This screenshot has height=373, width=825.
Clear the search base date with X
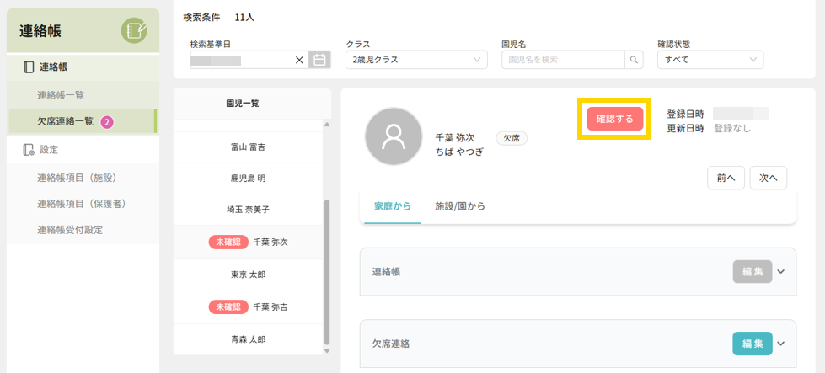click(299, 60)
